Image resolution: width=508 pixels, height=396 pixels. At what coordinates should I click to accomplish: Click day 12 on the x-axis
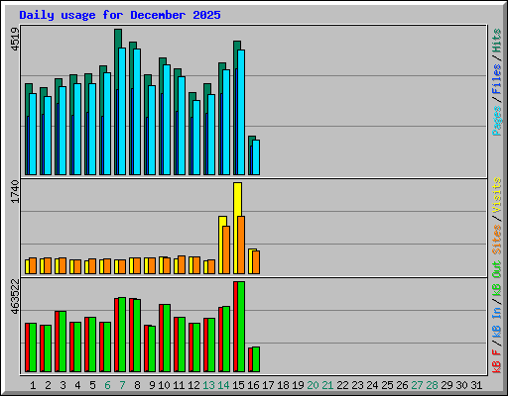(x=193, y=385)
